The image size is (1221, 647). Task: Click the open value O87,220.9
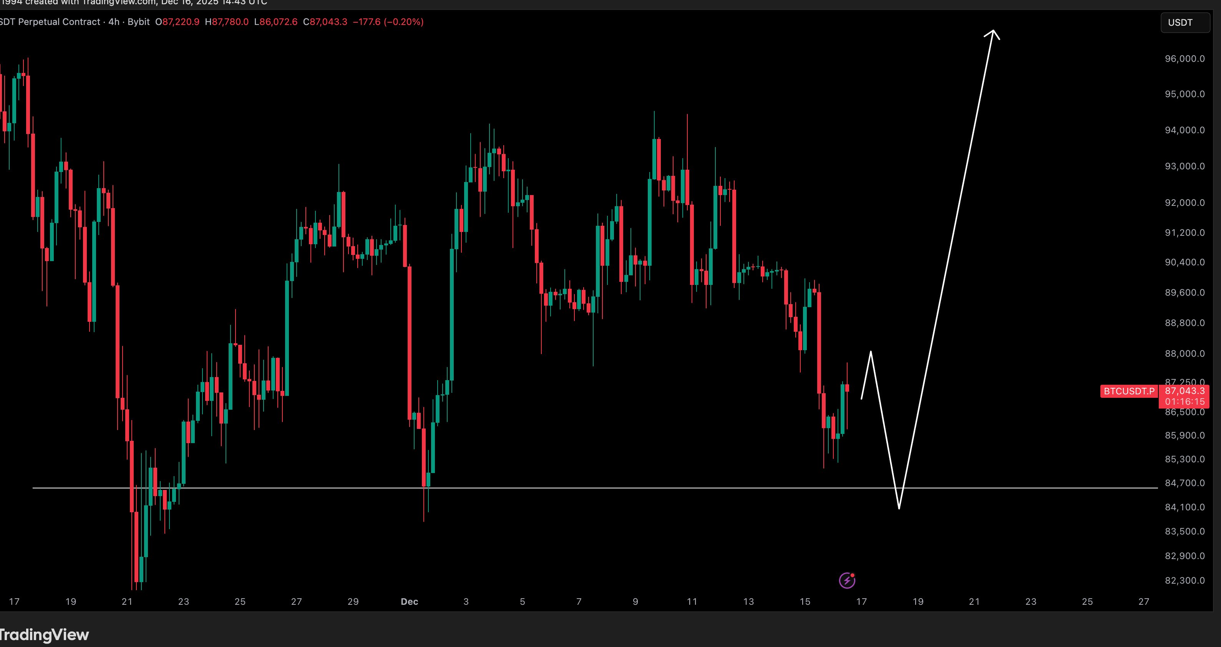[x=177, y=22]
